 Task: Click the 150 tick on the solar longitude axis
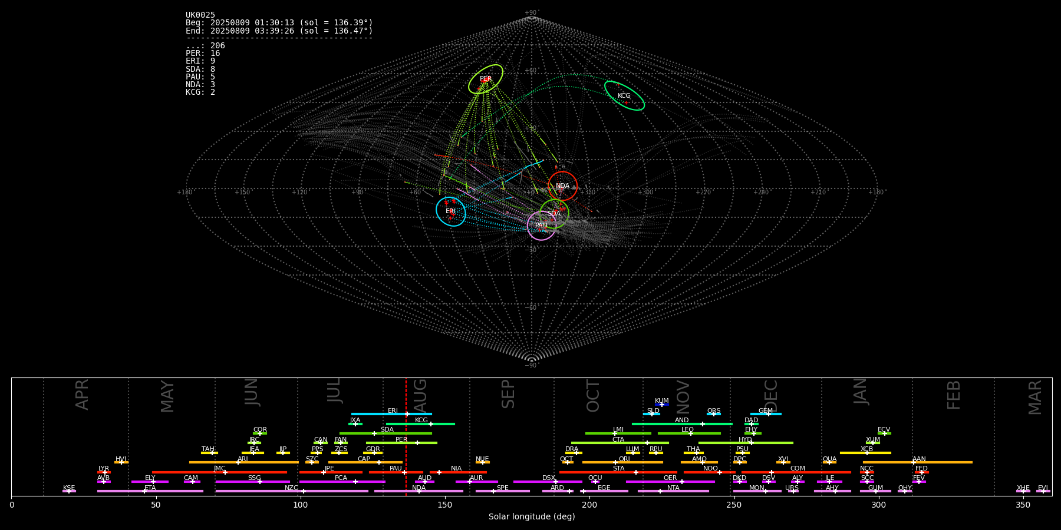click(x=445, y=505)
